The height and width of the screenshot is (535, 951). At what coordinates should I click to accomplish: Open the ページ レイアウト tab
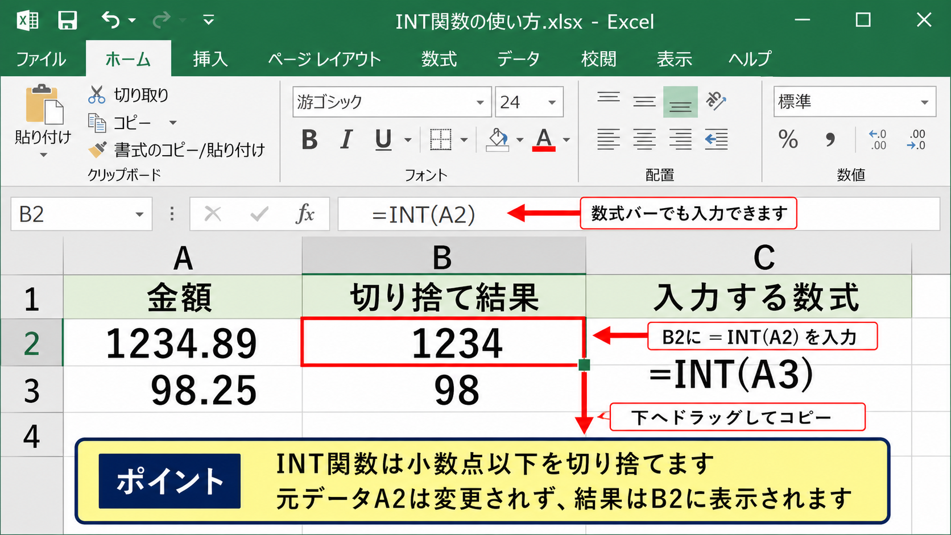[x=324, y=59]
